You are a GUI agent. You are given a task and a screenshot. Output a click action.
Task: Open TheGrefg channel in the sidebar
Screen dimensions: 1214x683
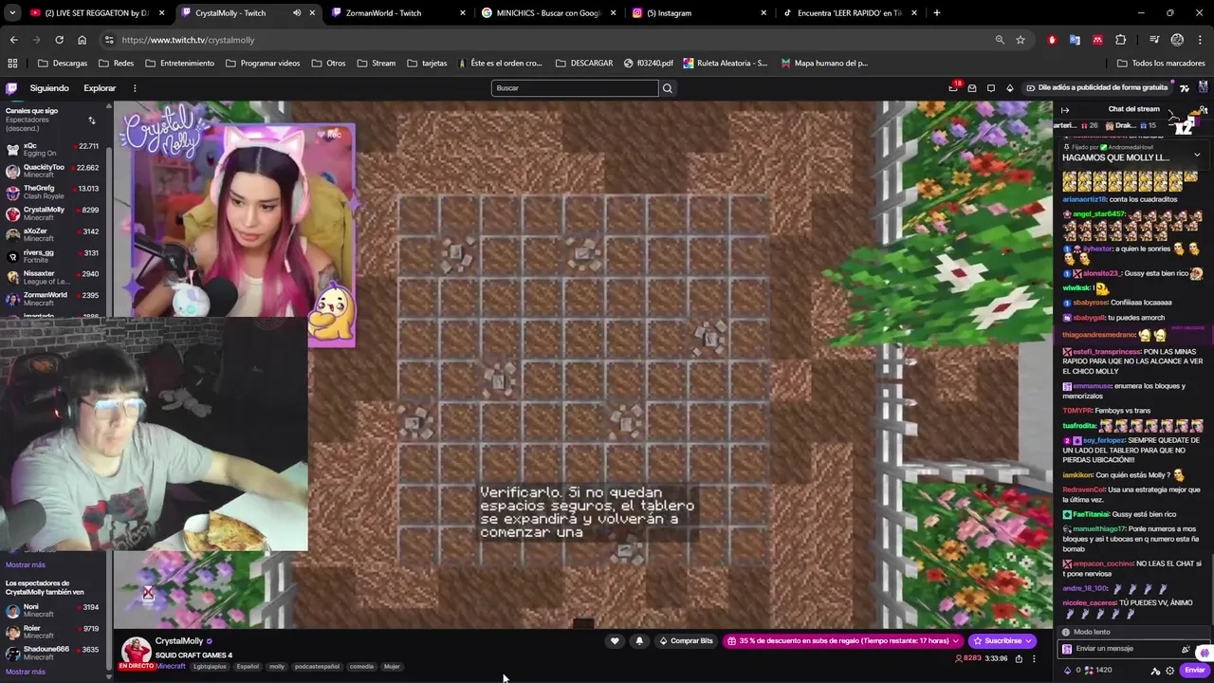(x=52, y=192)
